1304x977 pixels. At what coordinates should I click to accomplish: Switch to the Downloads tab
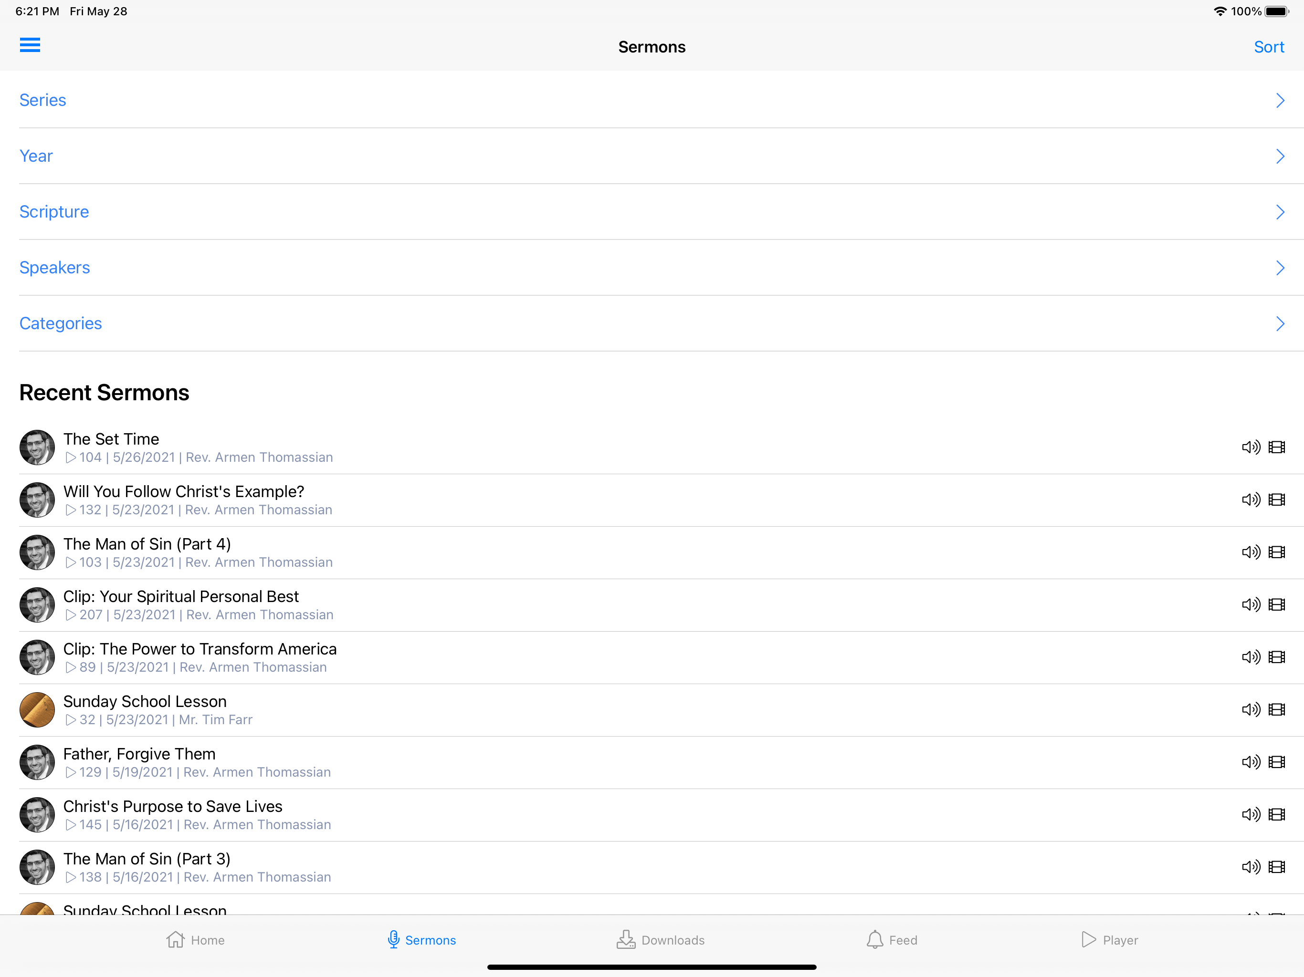(660, 940)
